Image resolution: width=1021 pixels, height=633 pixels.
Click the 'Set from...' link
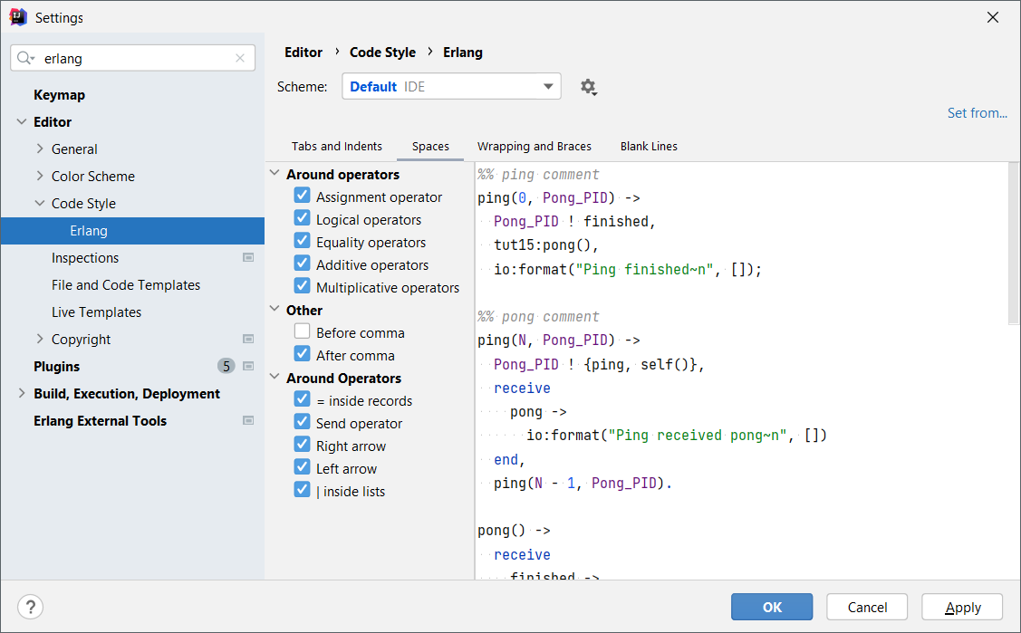coord(977,113)
